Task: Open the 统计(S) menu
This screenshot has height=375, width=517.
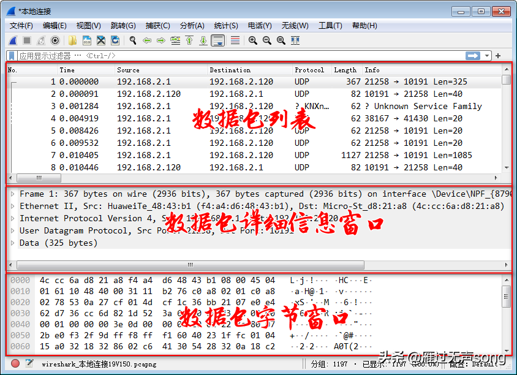Action: click(x=226, y=26)
